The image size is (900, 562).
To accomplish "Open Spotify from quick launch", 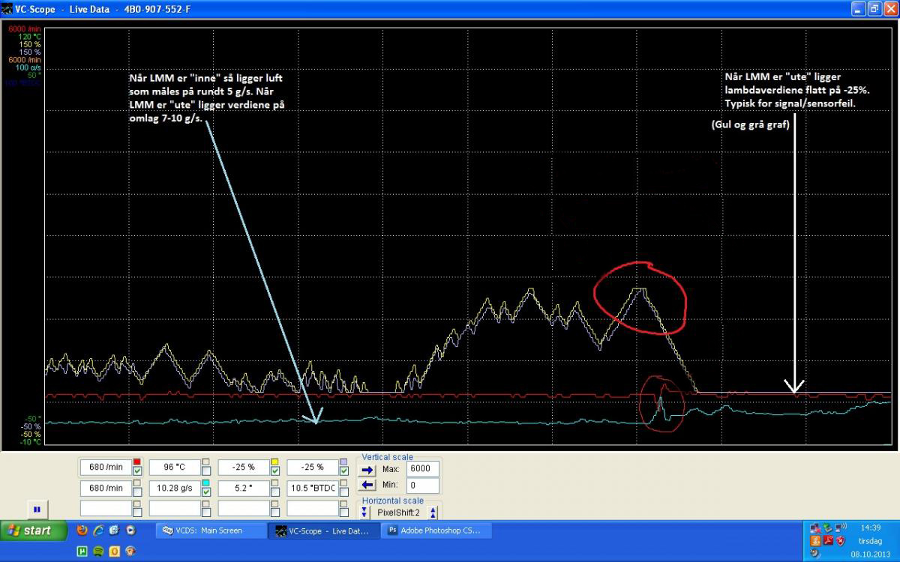I will coord(98,551).
